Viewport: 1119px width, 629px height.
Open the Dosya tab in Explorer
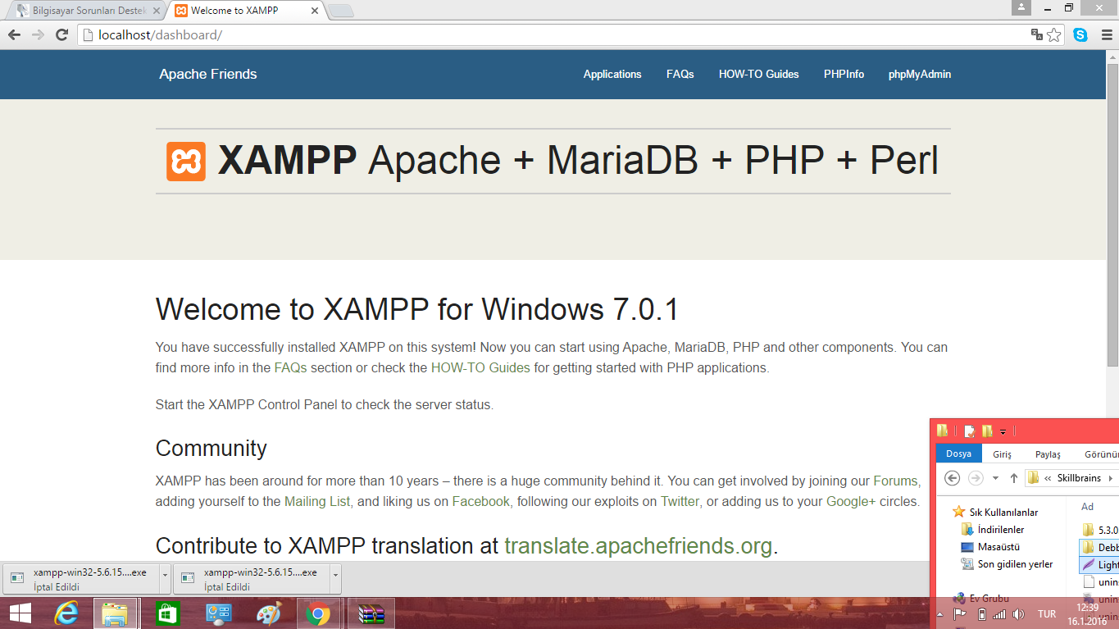tap(958, 454)
